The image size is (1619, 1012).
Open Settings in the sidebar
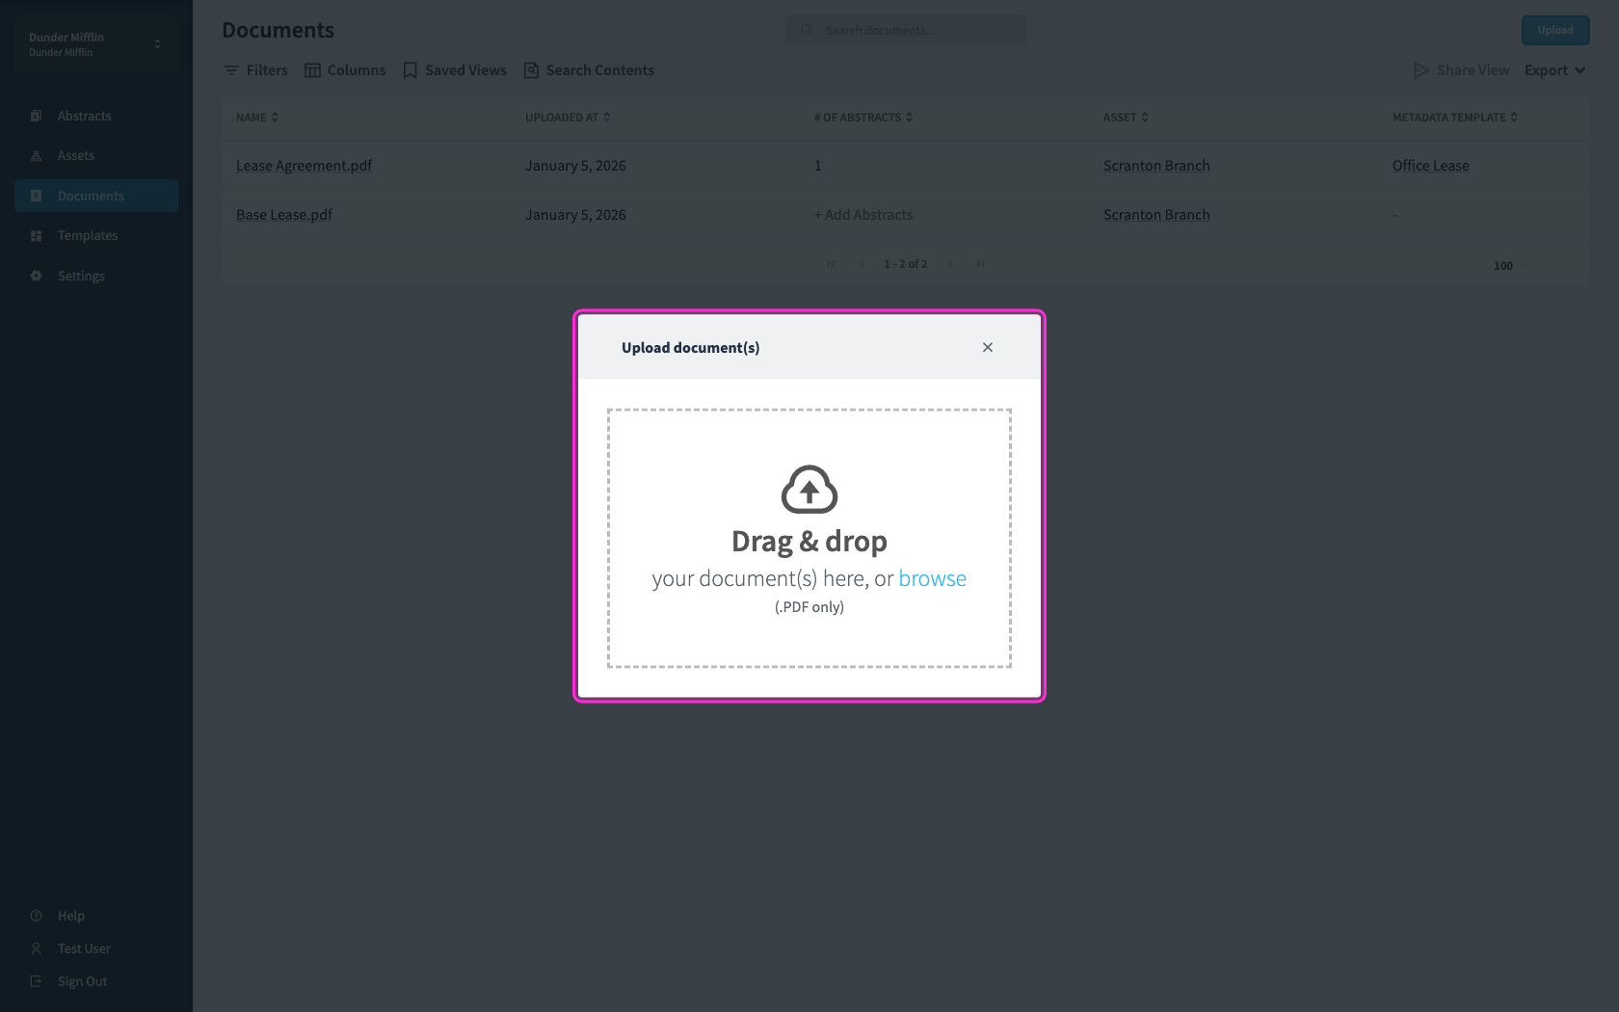tap(96, 276)
